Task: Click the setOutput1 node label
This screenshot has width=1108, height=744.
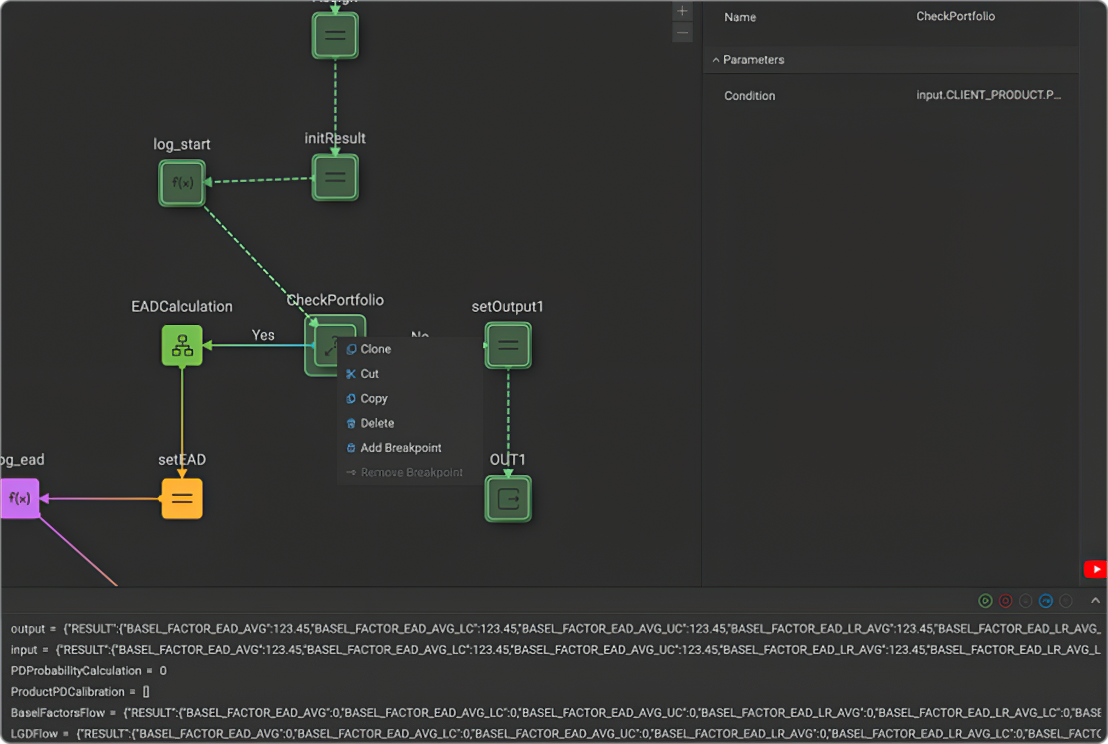Action: (x=507, y=307)
